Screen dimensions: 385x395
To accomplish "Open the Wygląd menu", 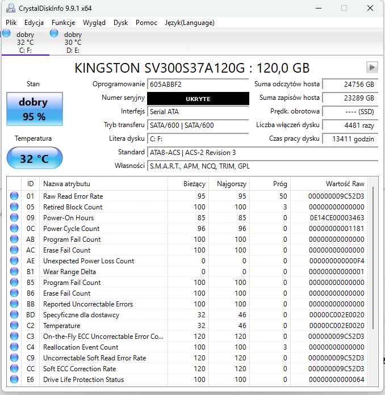I will (94, 23).
